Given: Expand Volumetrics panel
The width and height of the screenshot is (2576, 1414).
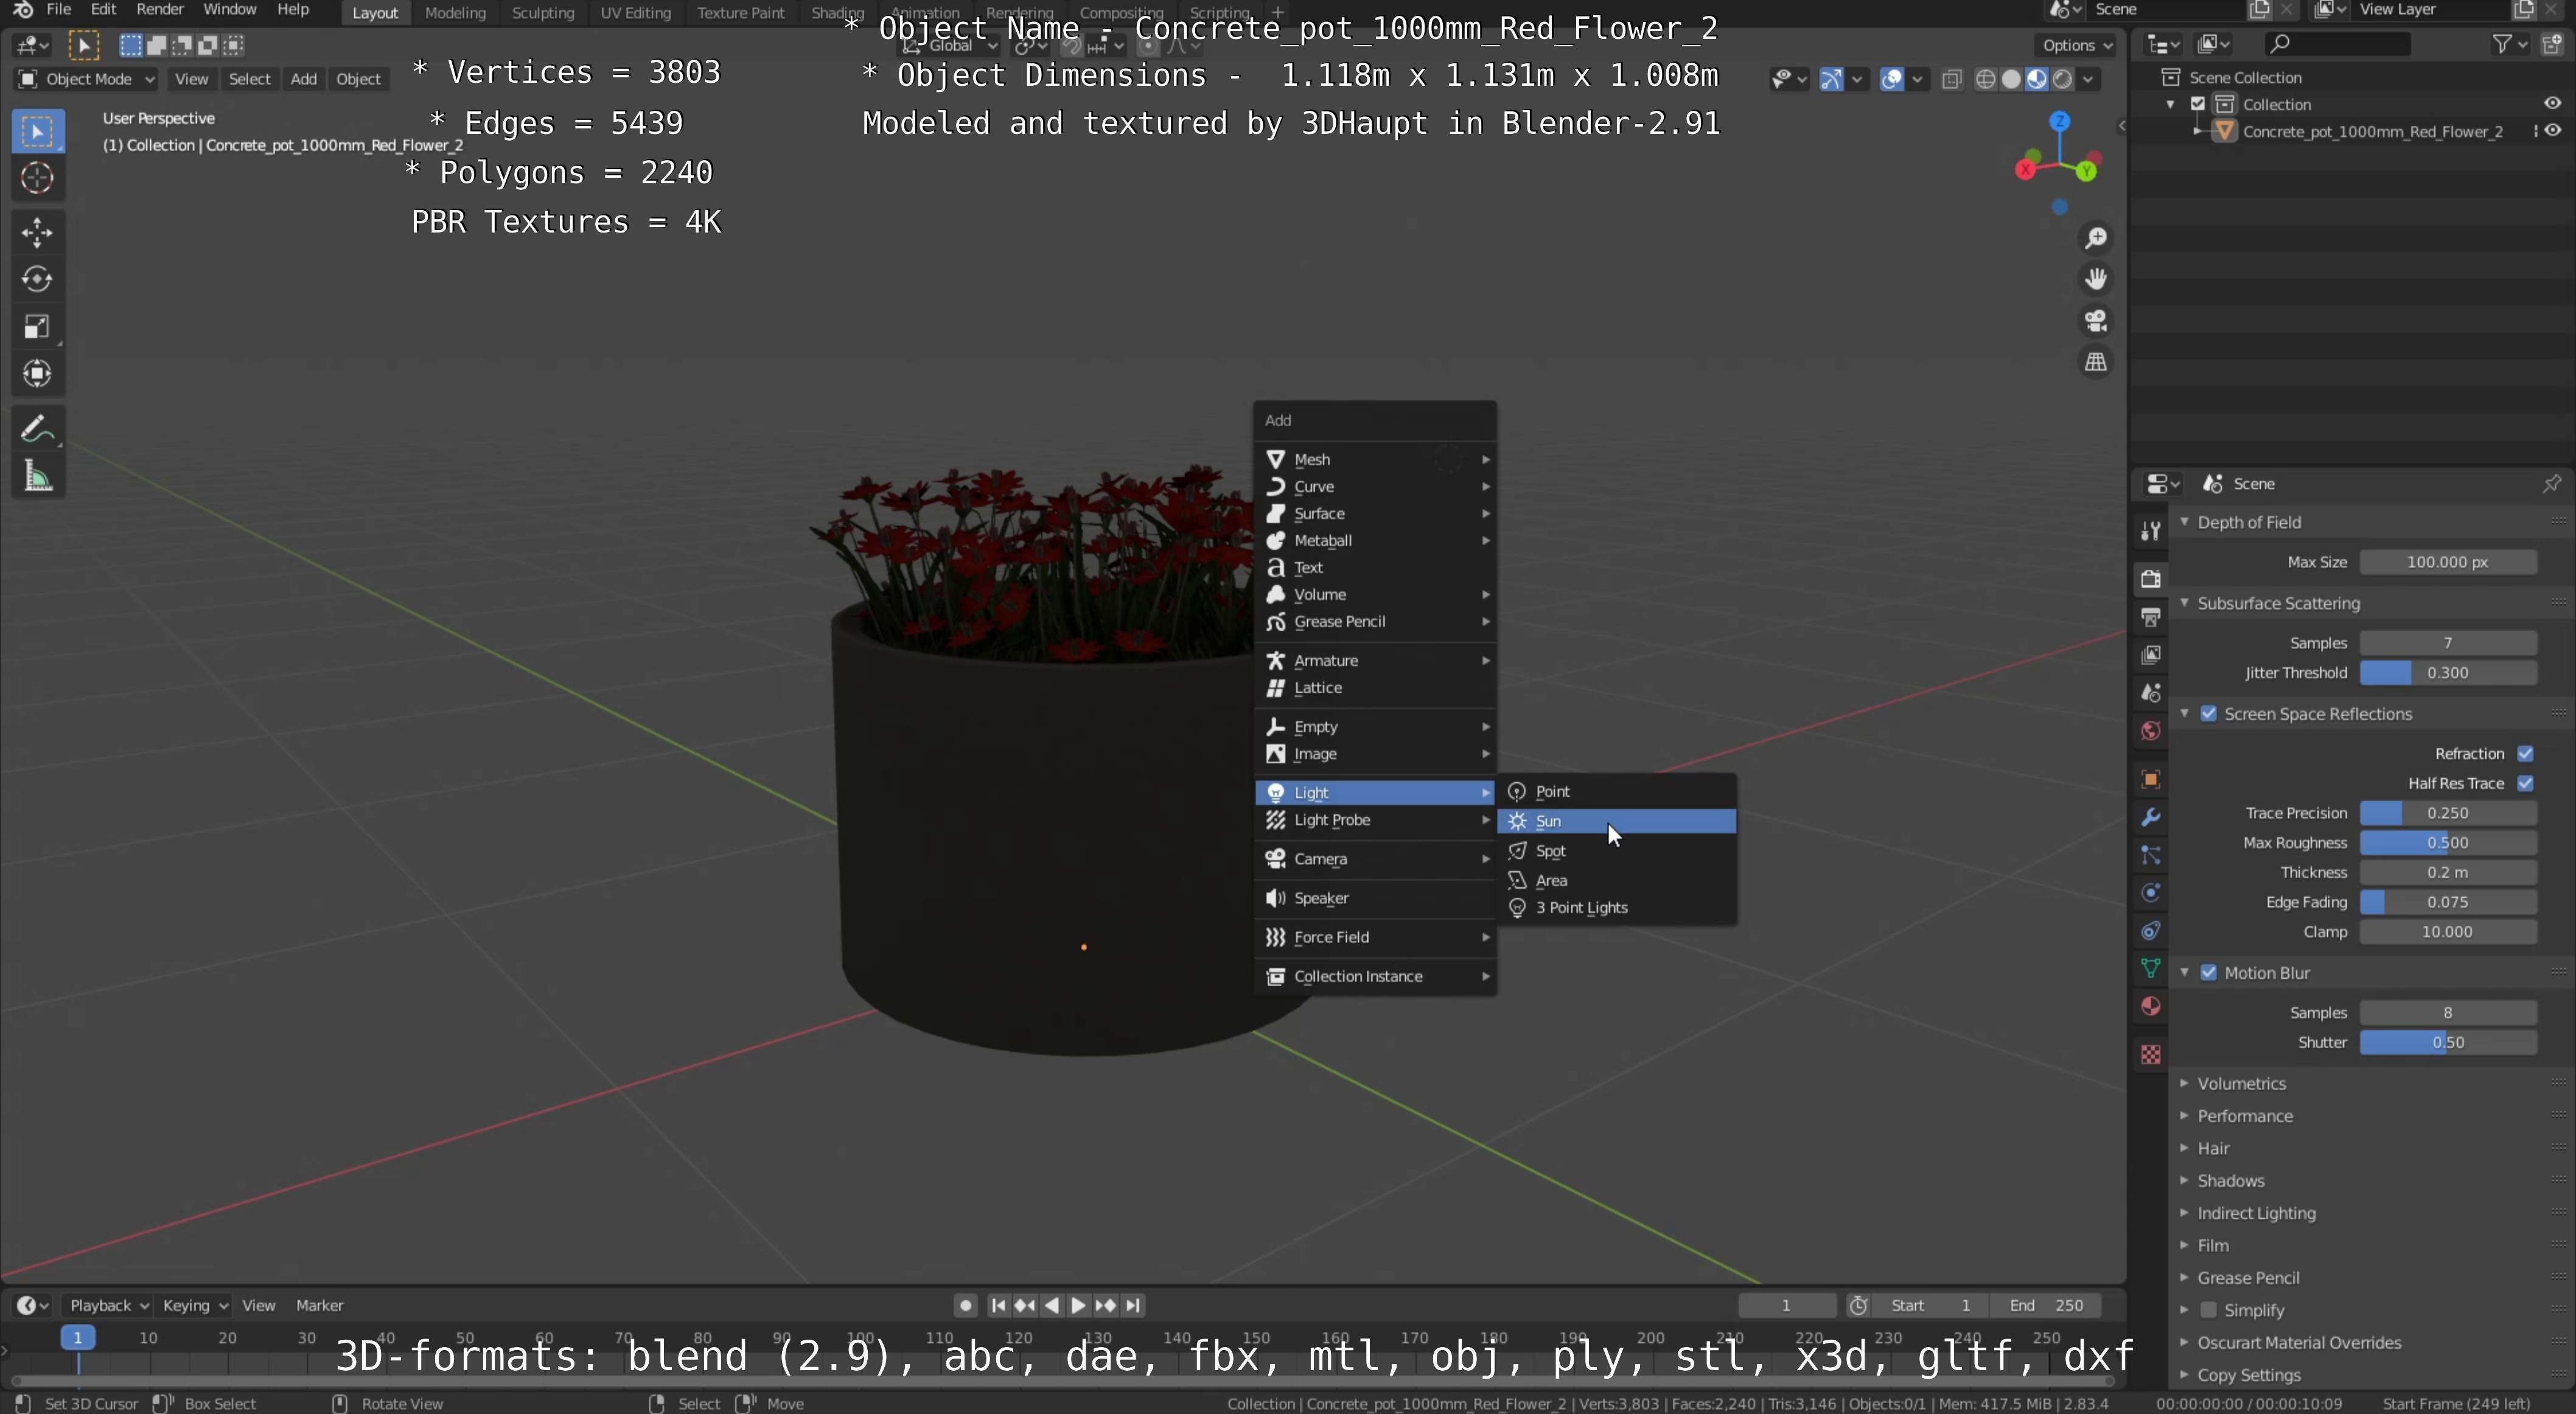Looking at the screenshot, I should point(2241,1084).
